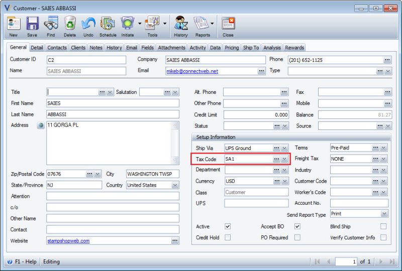402x271 pixels.
Task: Open ellipsis lookup for Alt. Phone
Action: pos(284,92)
